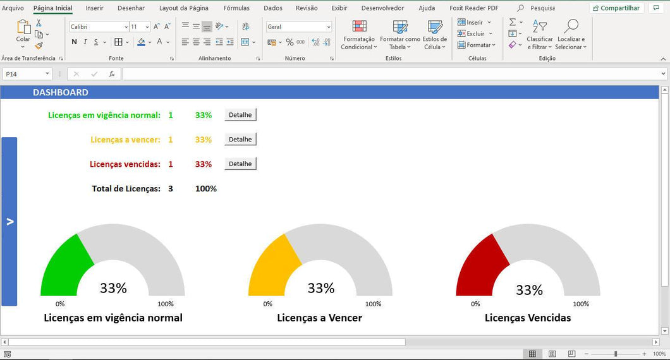Toggle bottom vertical alignment

click(x=207, y=27)
